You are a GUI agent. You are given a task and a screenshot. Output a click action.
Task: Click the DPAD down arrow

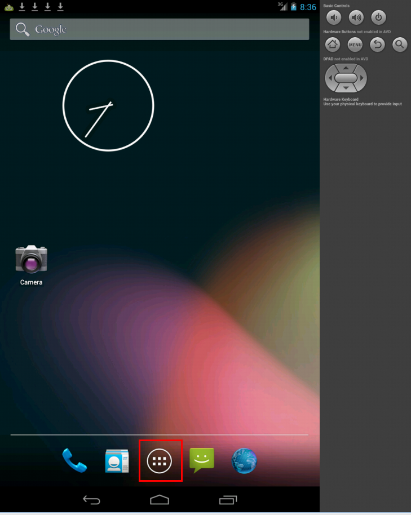click(x=346, y=88)
